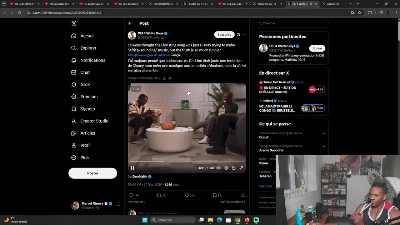Repost the post with 2k reposts
The width and height of the screenshot is (400, 225).
tap(161, 195)
